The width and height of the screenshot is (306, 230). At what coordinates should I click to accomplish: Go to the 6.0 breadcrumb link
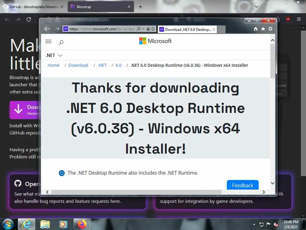[x=118, y=65]
